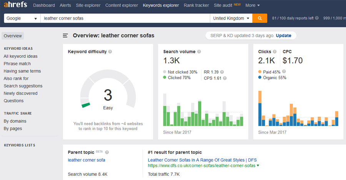The width and height of the screenshot is (346, 180).
Task: Open Newly discovered keywords
Action: point(20,93)
